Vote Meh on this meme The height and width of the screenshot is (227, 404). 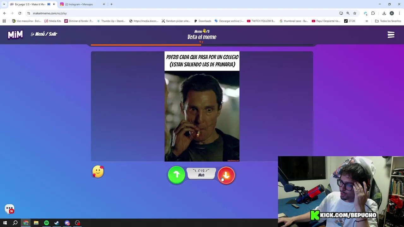point(201,173)
